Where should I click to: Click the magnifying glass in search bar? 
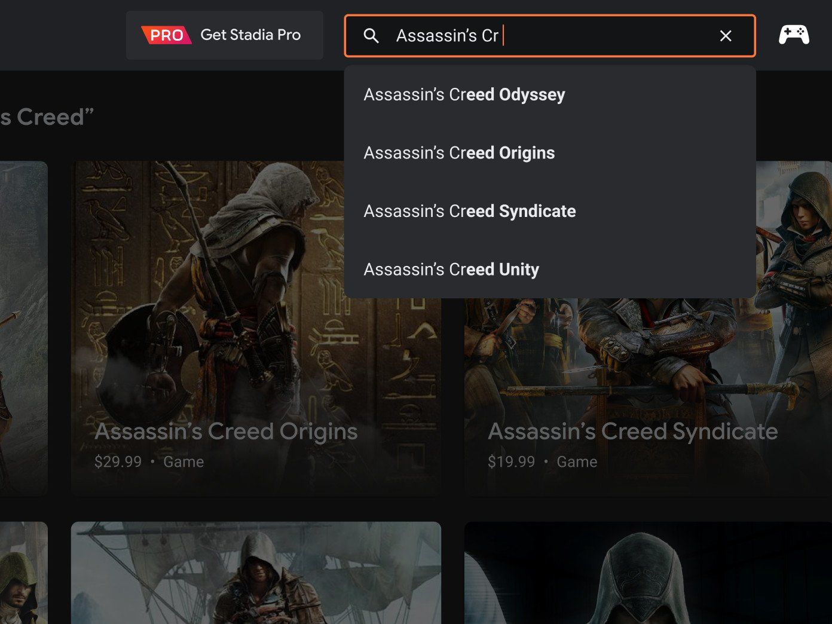click(x=371, y=36)
